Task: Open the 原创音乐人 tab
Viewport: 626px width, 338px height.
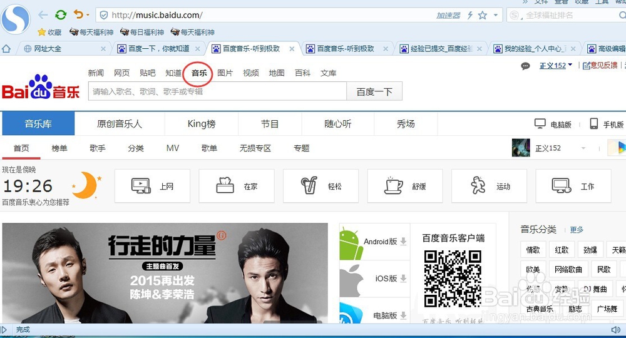Action: coord(120,124)
